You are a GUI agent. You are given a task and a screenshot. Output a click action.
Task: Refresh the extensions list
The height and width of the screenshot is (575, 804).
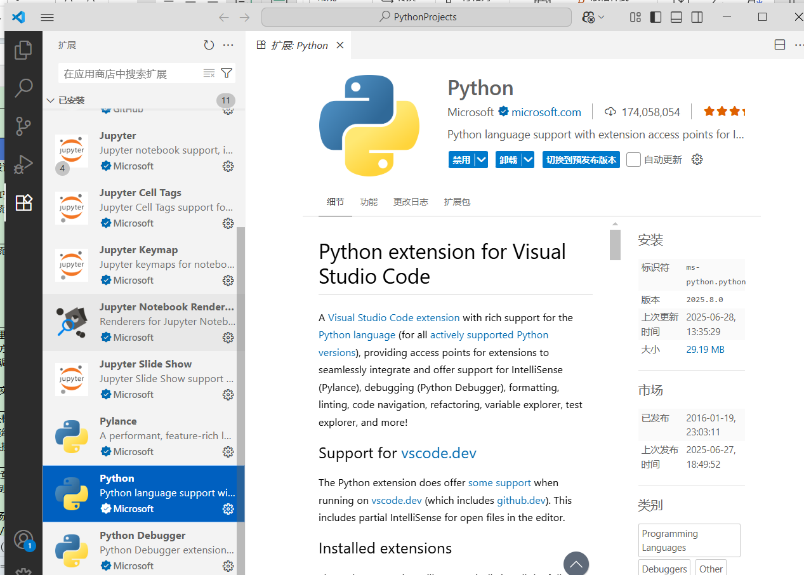point(209,45)
